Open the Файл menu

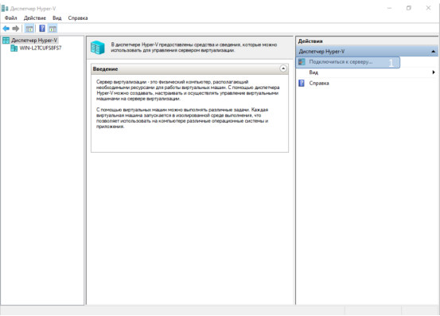tap(10, 18)
